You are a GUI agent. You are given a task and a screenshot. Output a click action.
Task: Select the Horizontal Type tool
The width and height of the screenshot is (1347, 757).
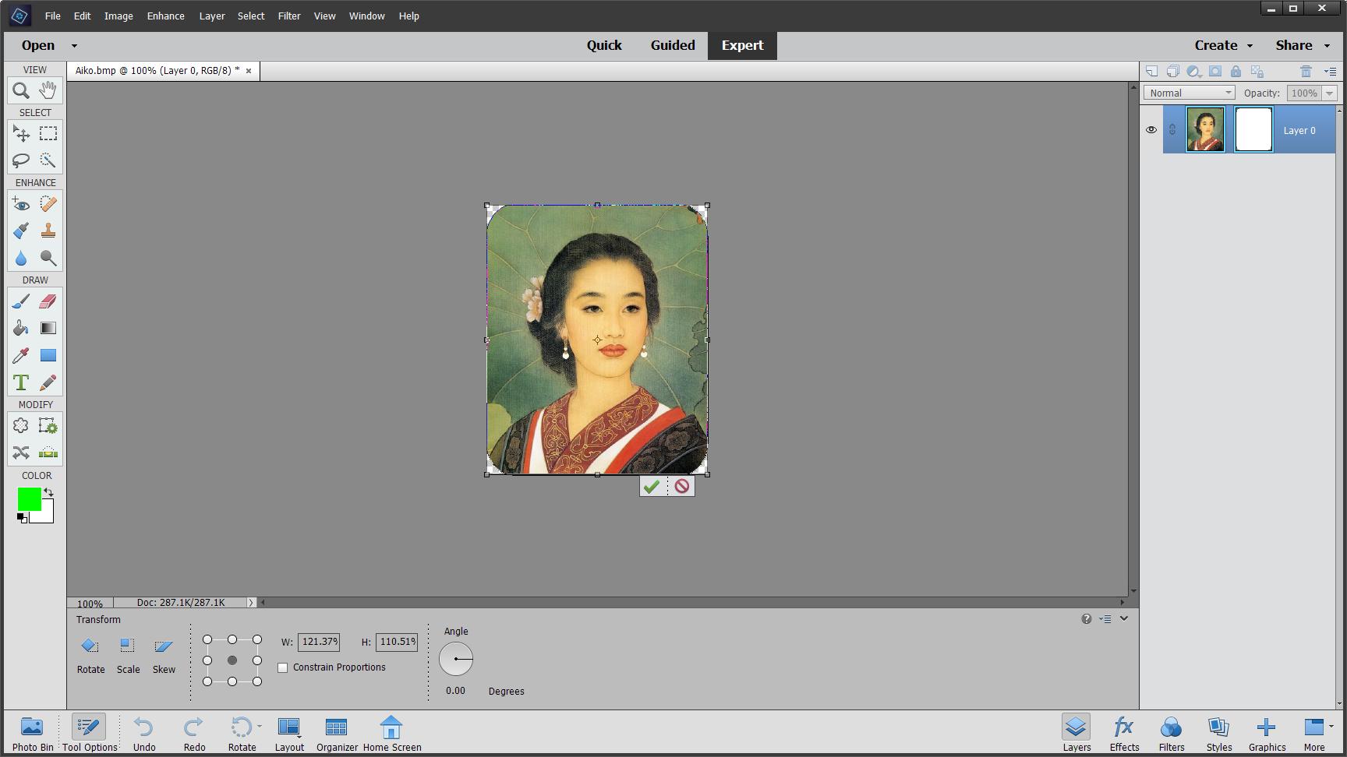pos(20,382)
